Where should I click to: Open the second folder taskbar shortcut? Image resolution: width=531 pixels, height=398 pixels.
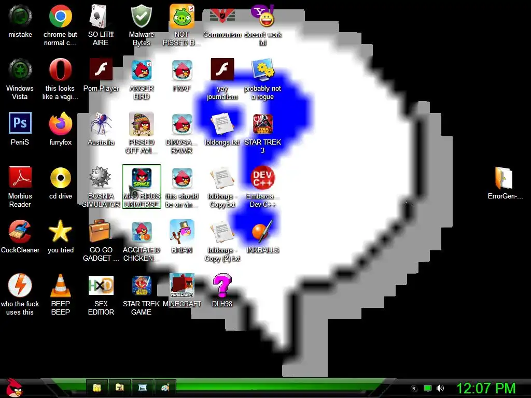click(x=120, y=388)
